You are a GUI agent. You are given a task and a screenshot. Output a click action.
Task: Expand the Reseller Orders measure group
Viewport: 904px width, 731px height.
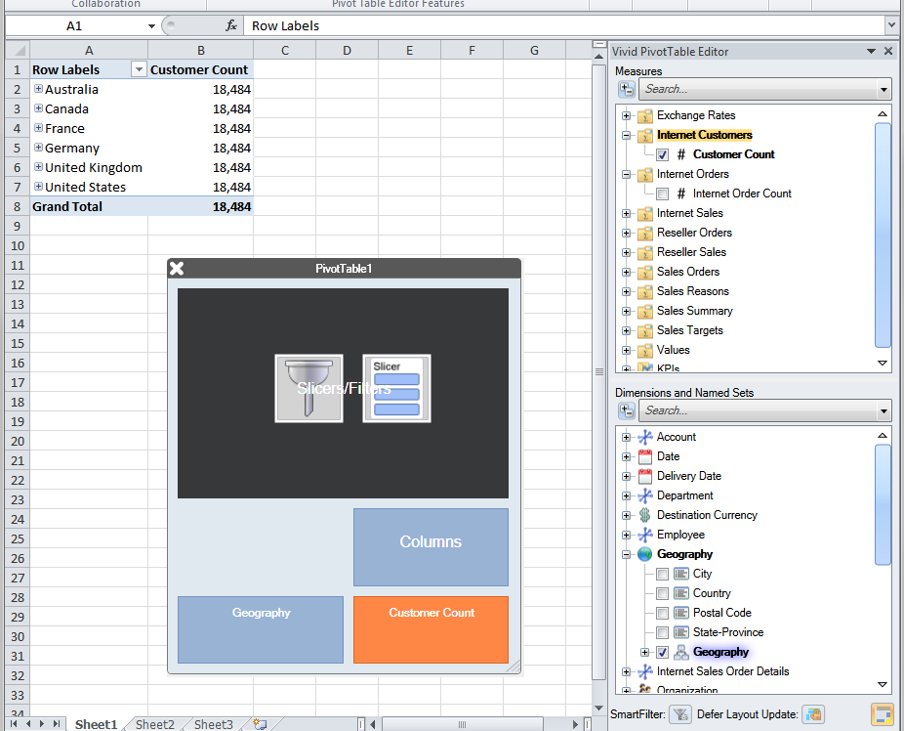coord(626,234)
